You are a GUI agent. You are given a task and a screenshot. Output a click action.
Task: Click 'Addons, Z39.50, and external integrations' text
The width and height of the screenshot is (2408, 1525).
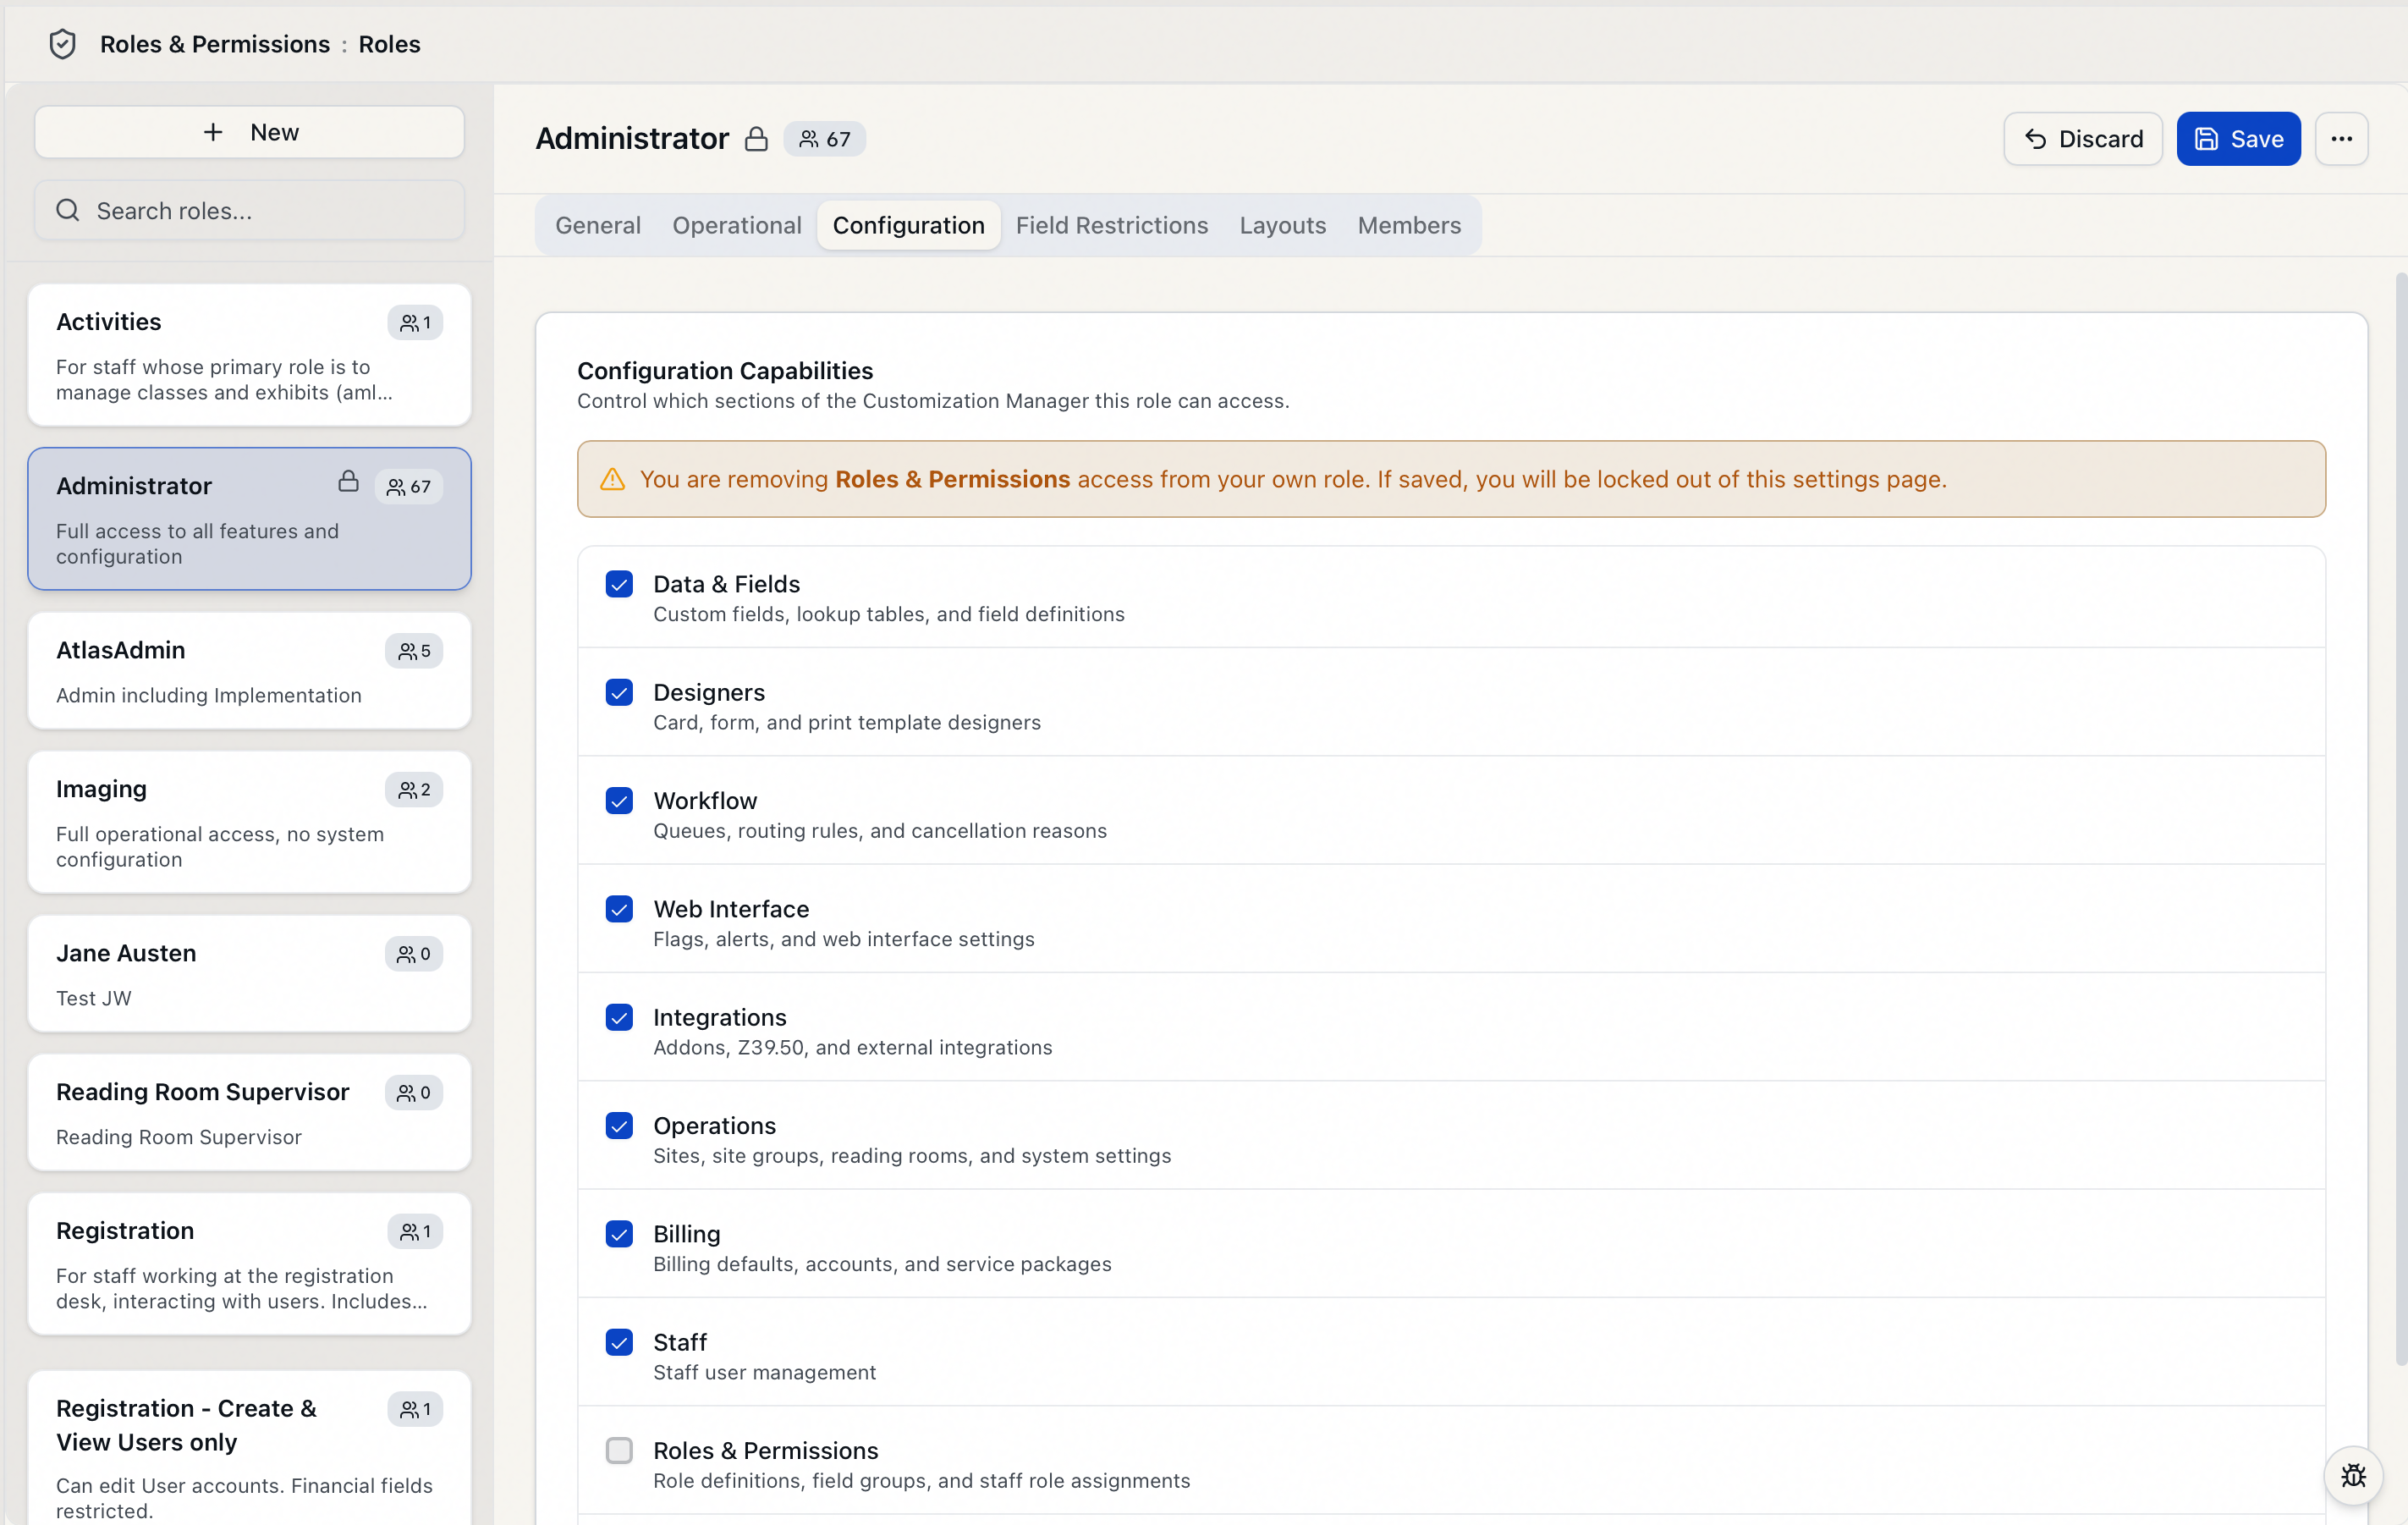[x=853, y=1047]
